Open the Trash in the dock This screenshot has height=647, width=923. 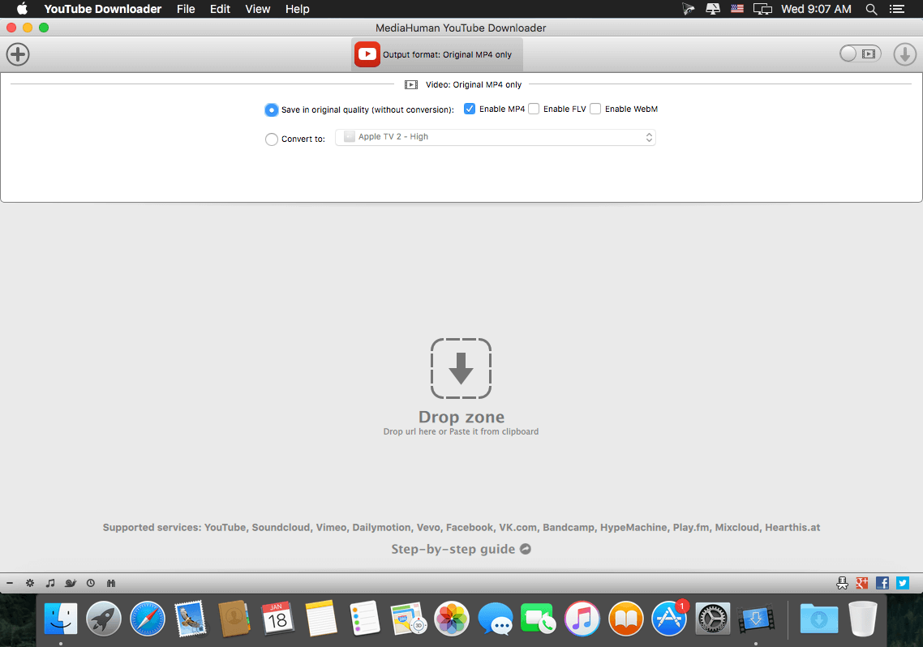(862, 619)
